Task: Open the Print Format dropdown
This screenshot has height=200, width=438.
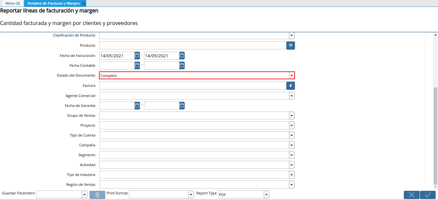Action: click(191, 195)
